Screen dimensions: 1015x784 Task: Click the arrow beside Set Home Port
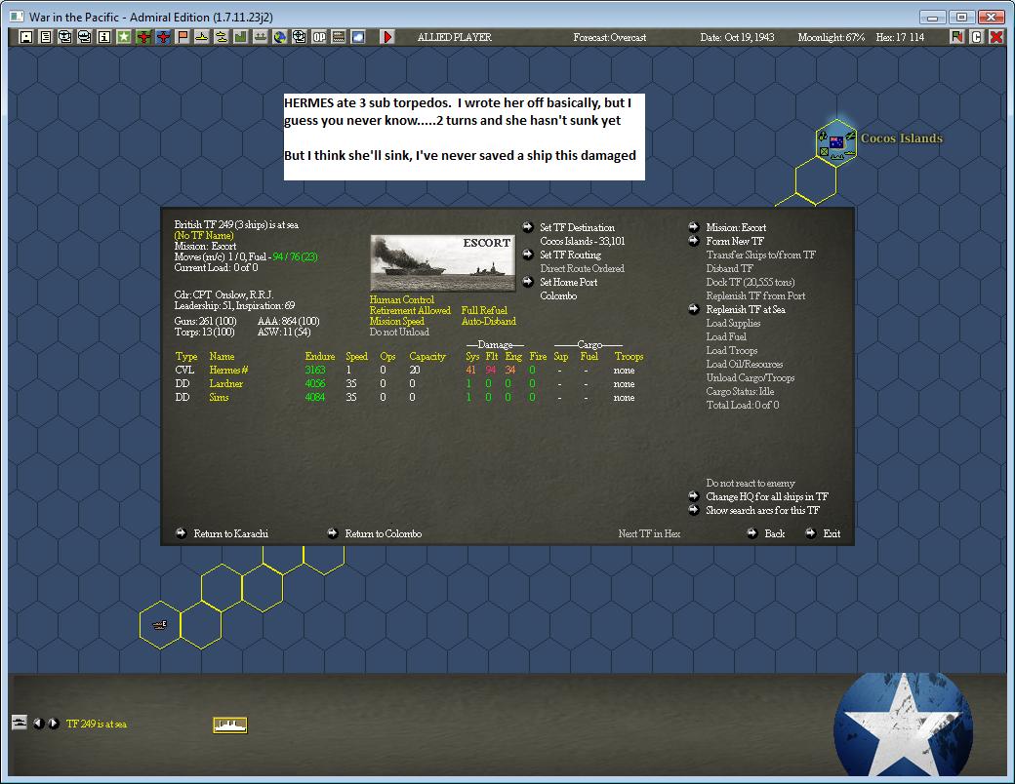pyautogui.click(x=528, y=282)
